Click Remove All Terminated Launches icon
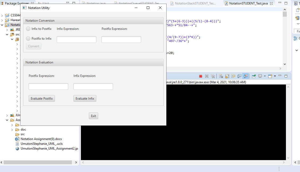This screenshot has height=172, width=300. point(213,76)
